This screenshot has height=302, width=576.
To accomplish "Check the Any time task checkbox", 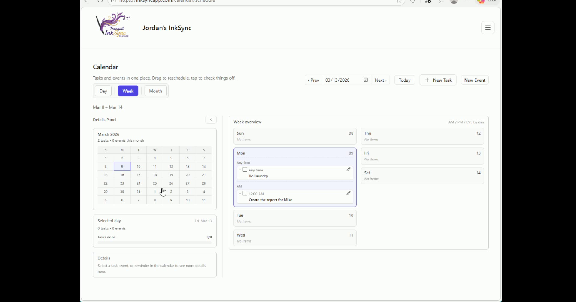I will [x=245, y=170].
